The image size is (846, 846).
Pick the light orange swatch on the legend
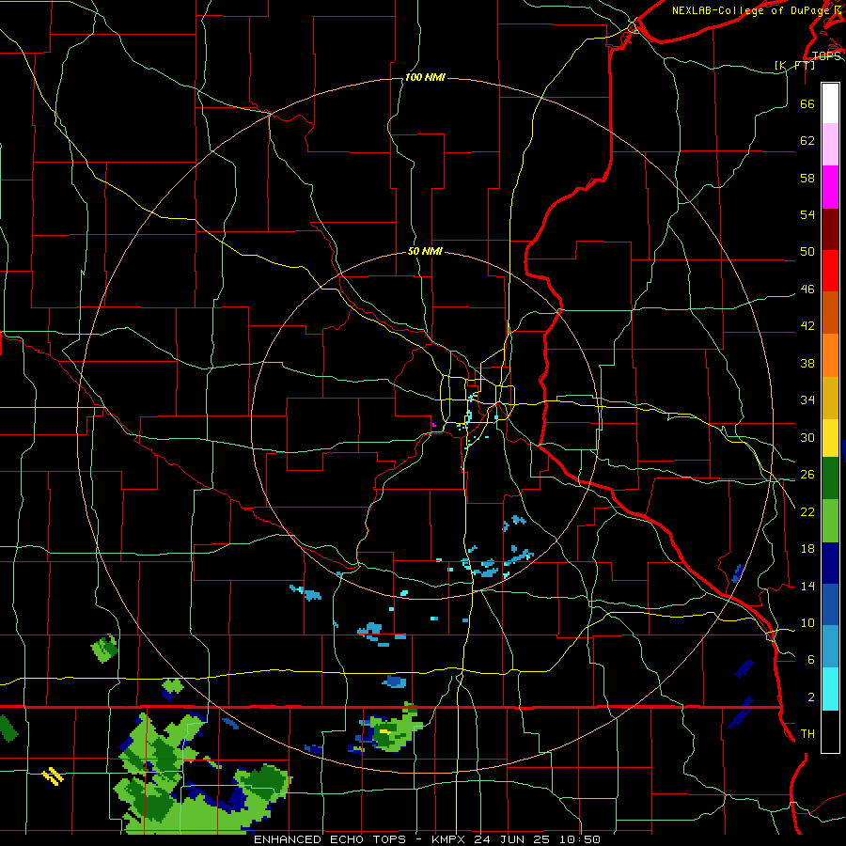[830, 355]
